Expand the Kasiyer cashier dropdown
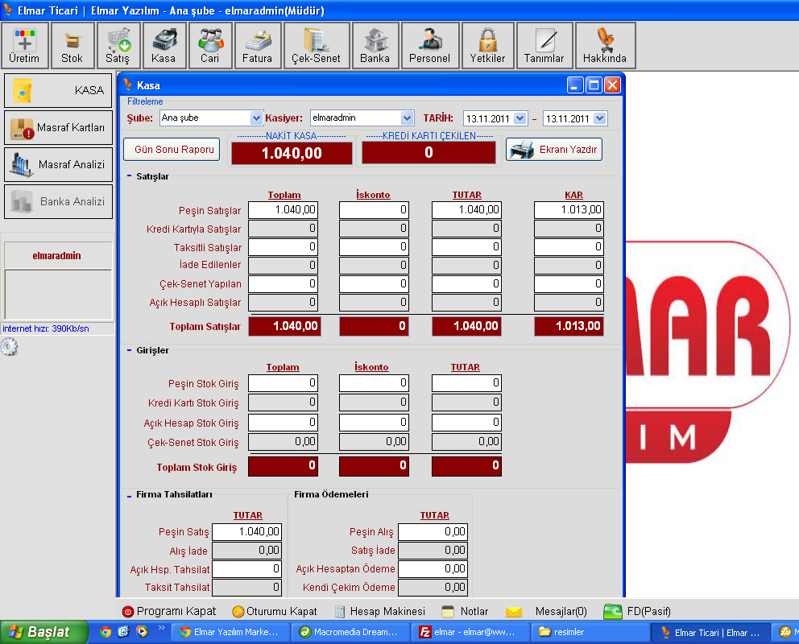This screenshot has height=644, width=799. point(407,118)
